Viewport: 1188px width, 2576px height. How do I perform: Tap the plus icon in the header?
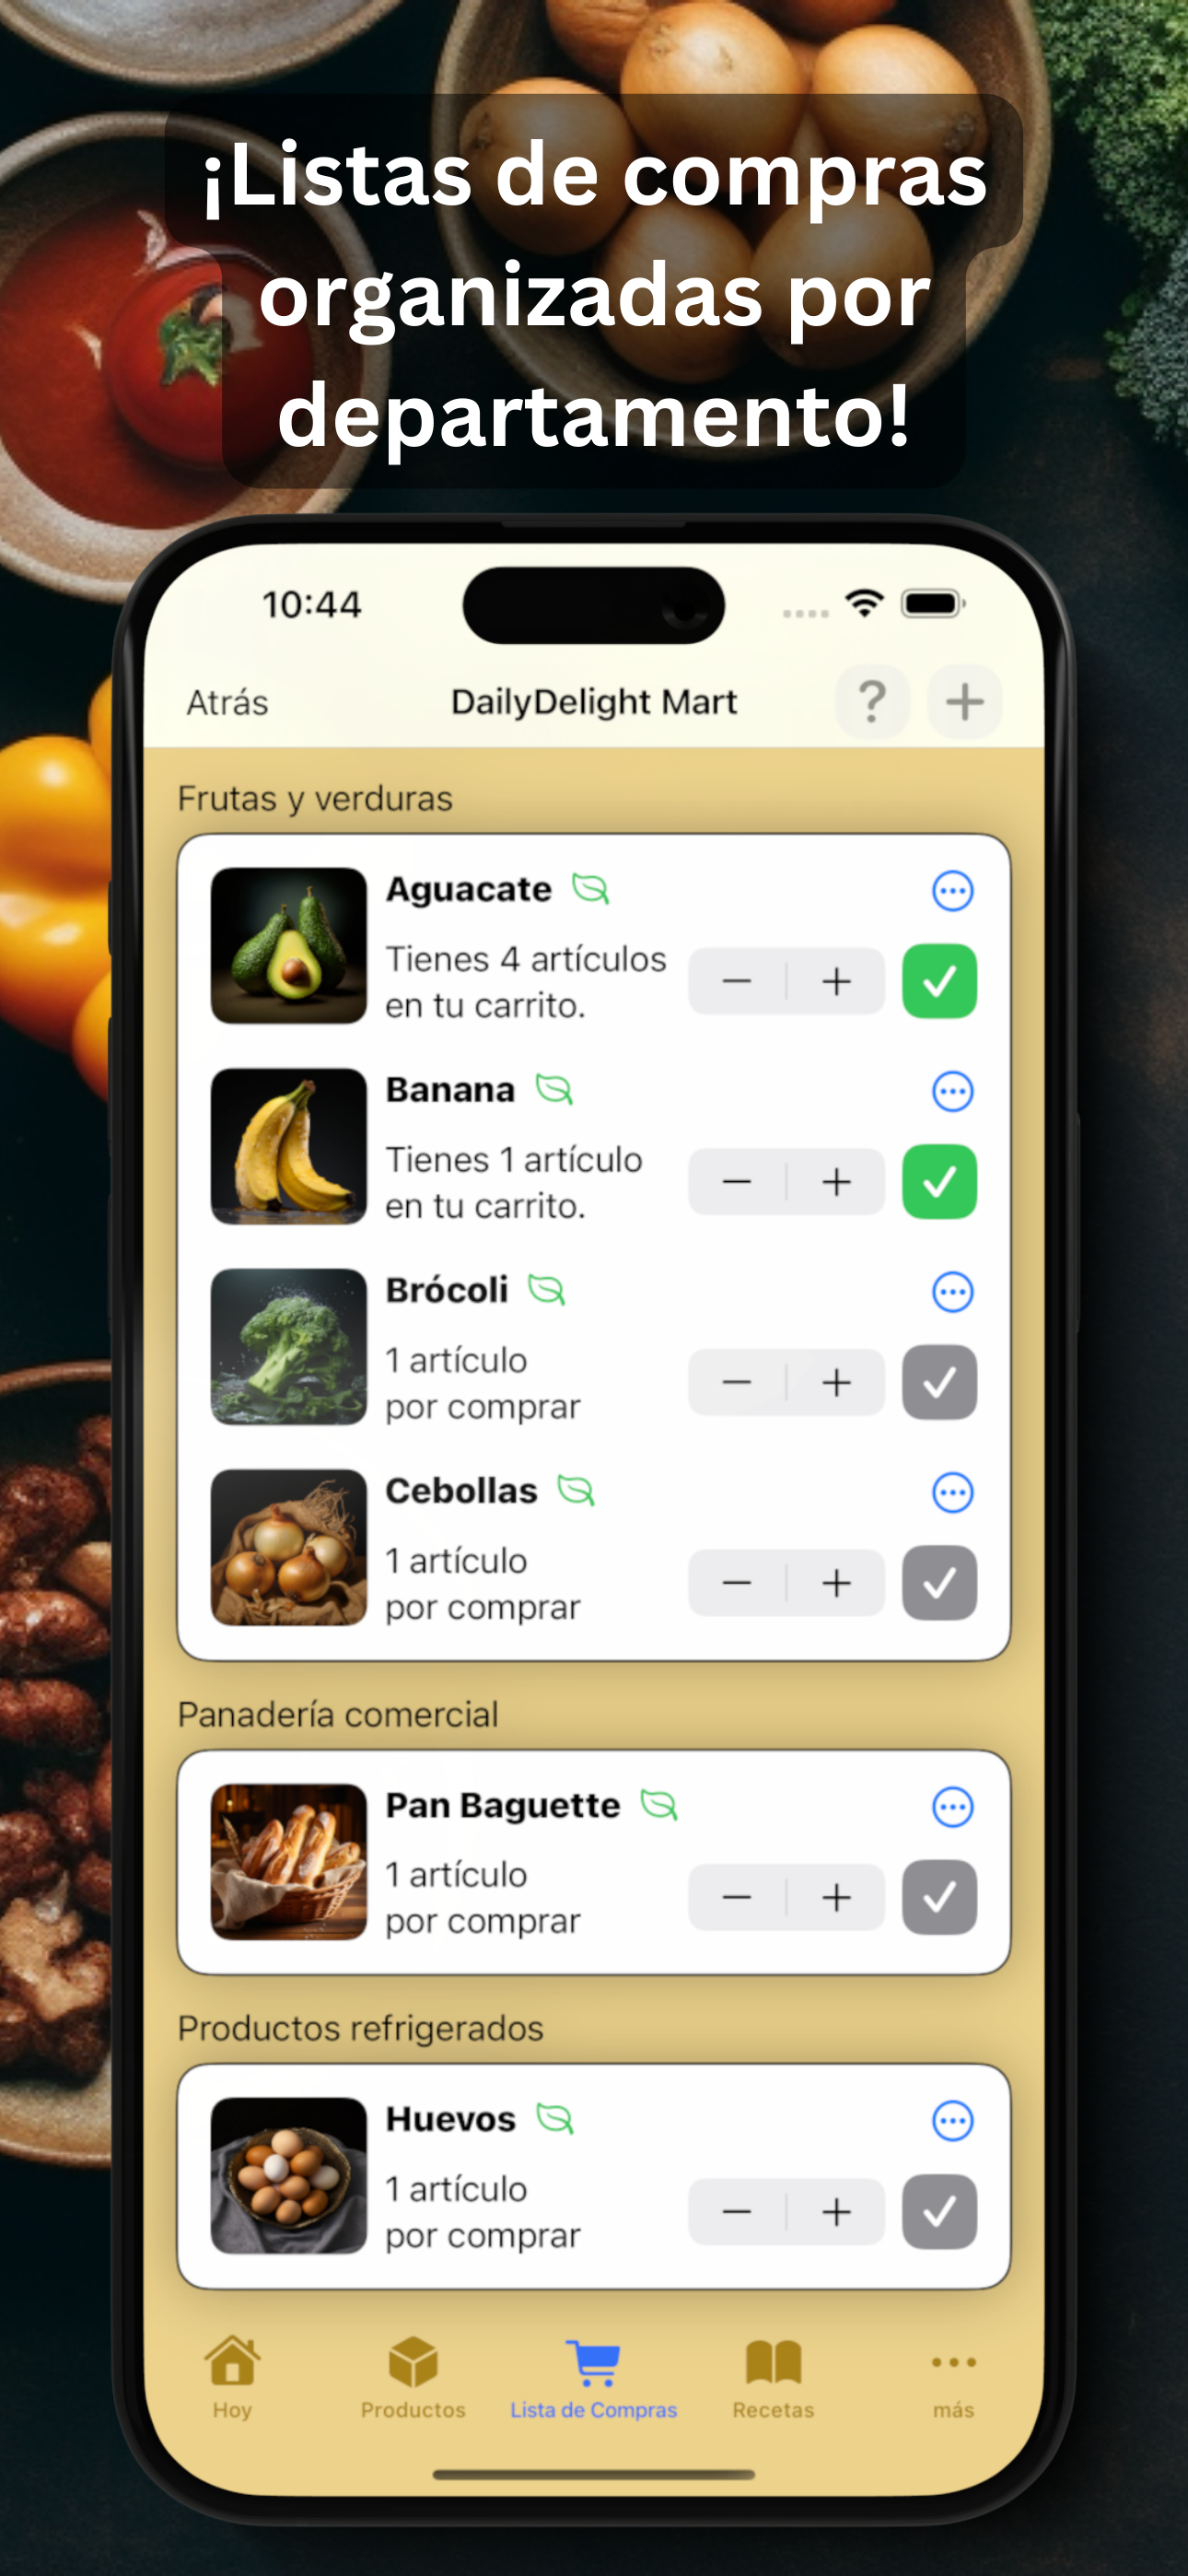tap(964, 701)
